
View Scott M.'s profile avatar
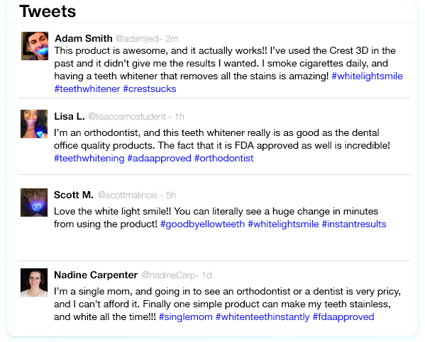pos(34,203)
